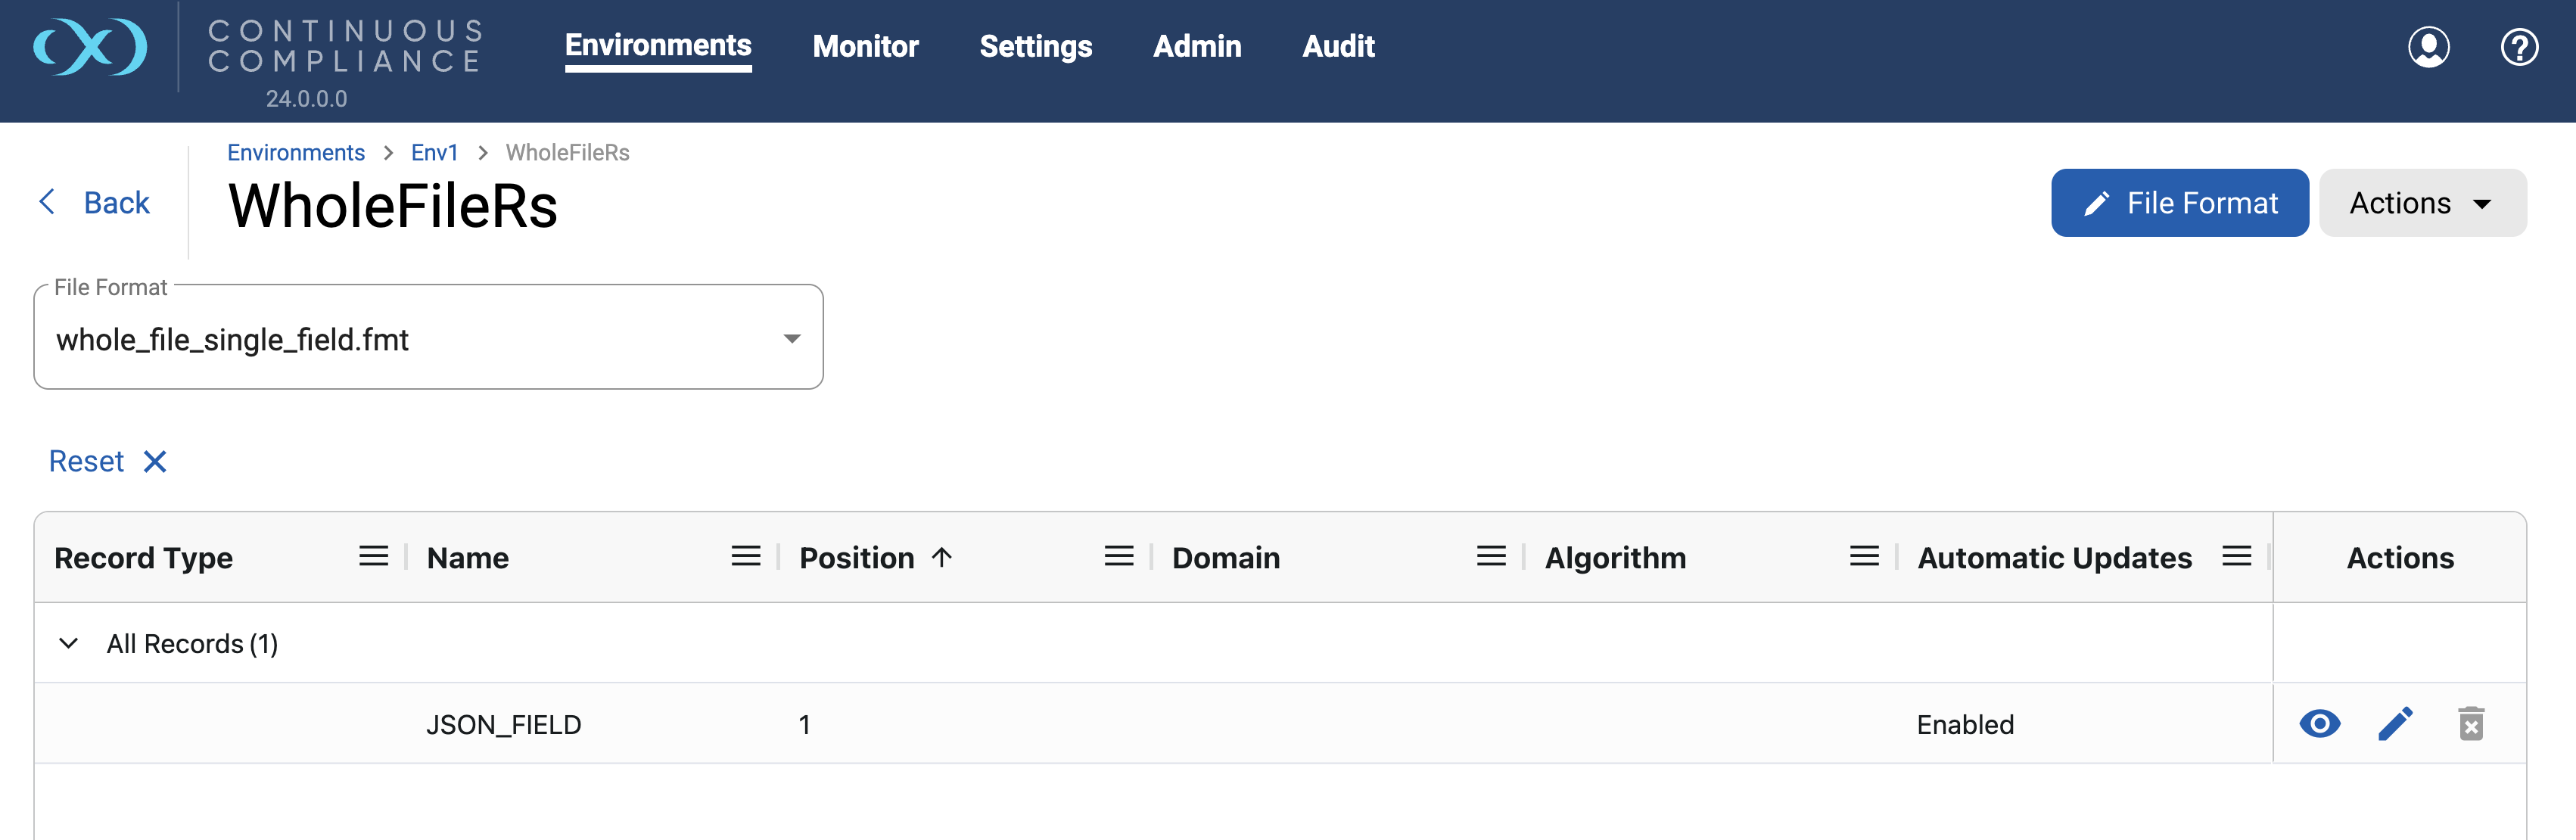
Task: Switch to the Monitor tab
Action: pos(865,46)
